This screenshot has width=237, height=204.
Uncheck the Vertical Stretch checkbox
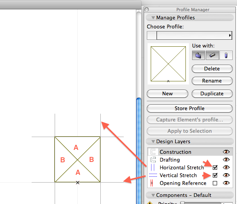[x=215, y=175]
